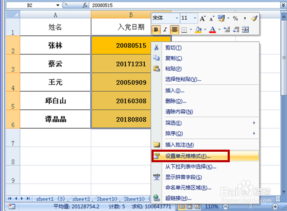Choose 超链接(H)... from context menu

click(x=205, y=198)
